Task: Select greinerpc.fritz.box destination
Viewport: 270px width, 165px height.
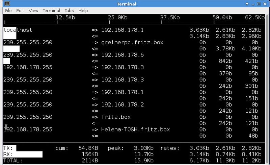Action: click(132, 43)
